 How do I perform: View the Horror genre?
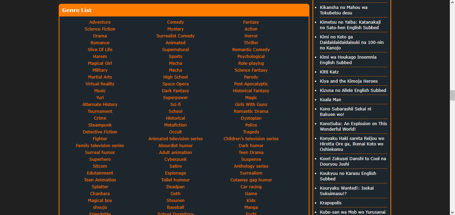(251, 36)
